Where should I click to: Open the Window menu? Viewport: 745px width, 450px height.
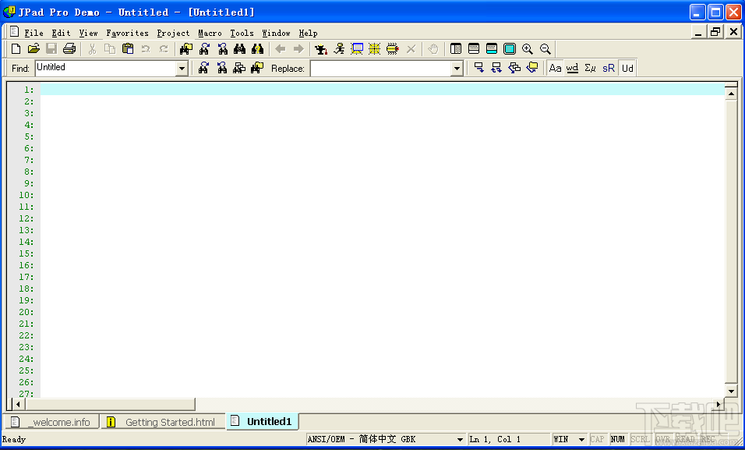point(276,33)
